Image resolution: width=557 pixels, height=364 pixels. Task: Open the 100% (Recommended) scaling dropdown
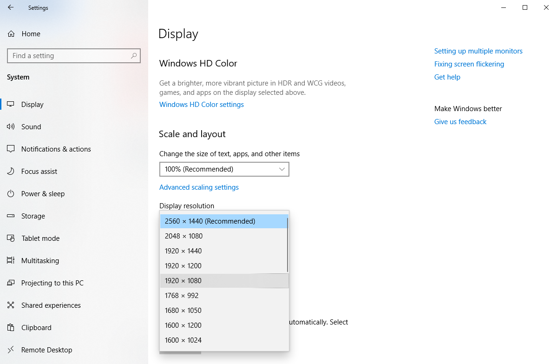[224, 169]
